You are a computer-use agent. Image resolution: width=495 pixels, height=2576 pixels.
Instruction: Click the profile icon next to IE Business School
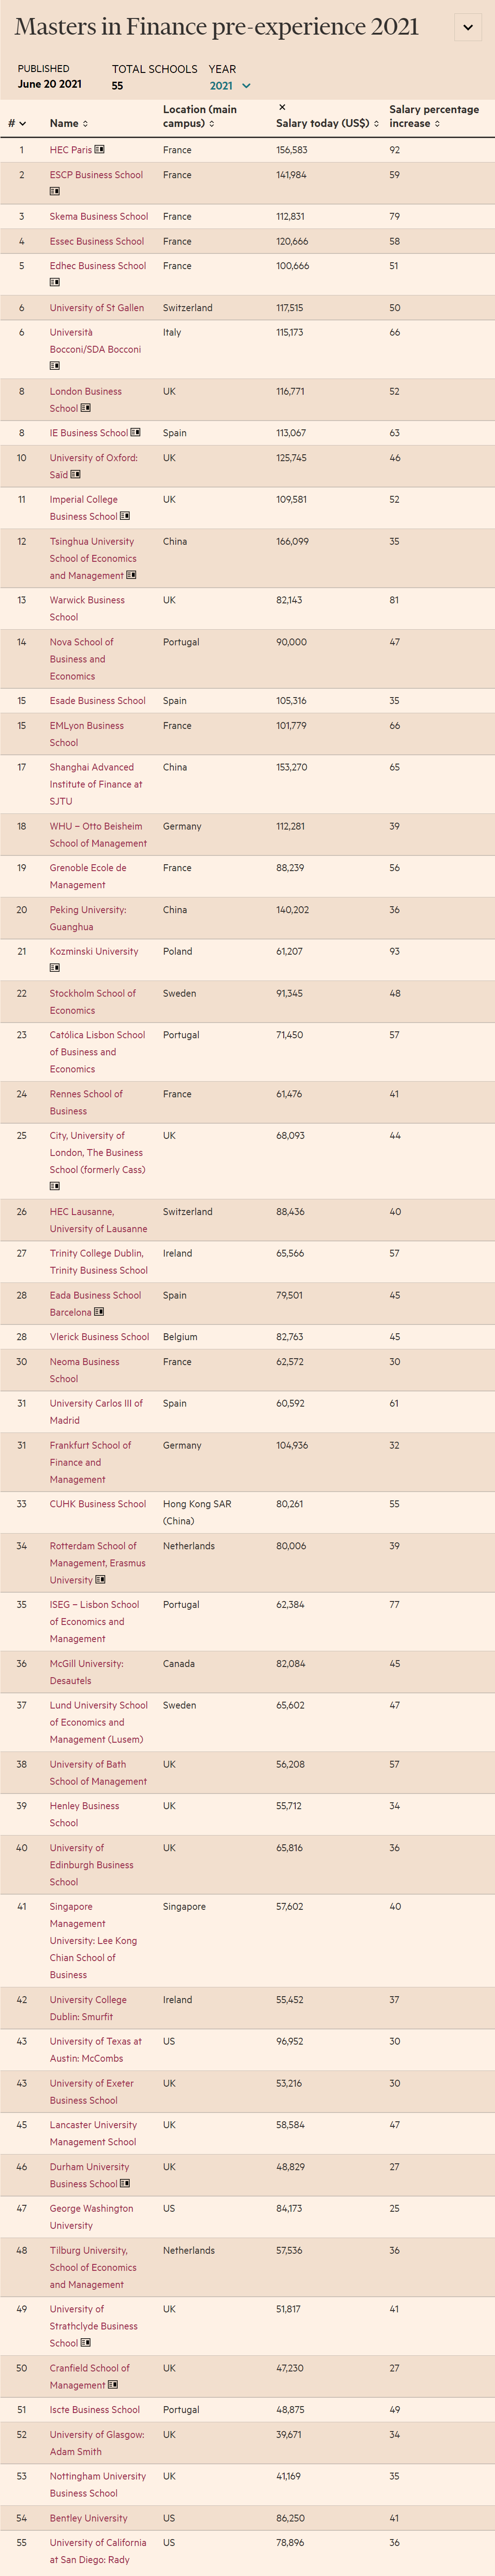[136, 433]
